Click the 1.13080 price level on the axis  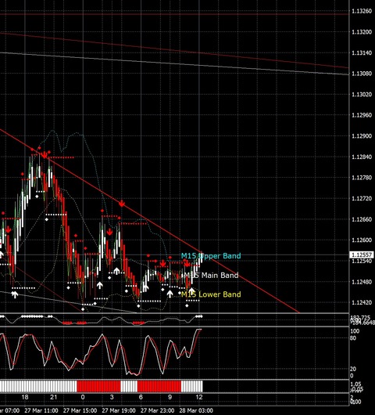tap(362, 74)
